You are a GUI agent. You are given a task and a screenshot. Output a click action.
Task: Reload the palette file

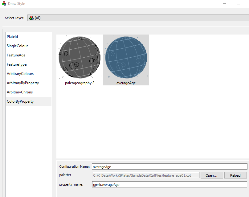235,175
